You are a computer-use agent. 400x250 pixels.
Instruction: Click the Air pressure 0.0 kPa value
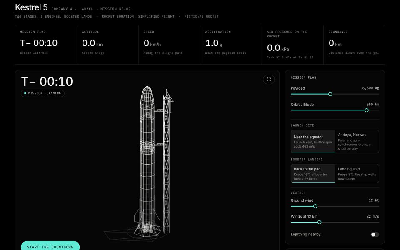point(278,48)
